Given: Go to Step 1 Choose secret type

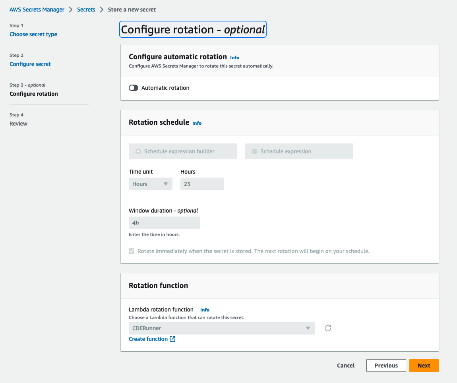Looking at the screenshot, I should [x=33, y=34].
